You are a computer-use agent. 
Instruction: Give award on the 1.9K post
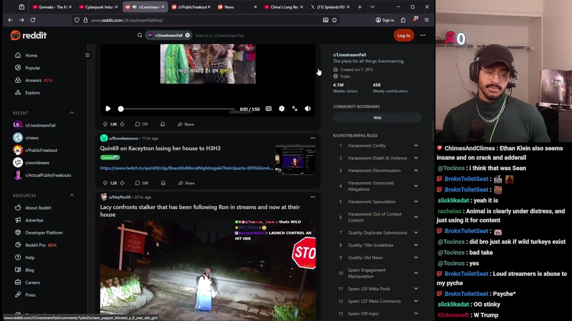[163, 124]
